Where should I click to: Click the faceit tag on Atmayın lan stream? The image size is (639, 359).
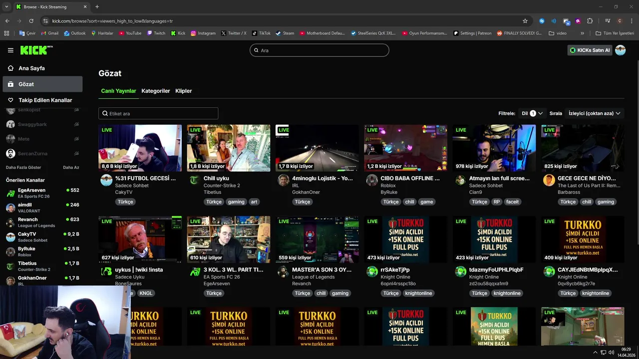point(513,202)
